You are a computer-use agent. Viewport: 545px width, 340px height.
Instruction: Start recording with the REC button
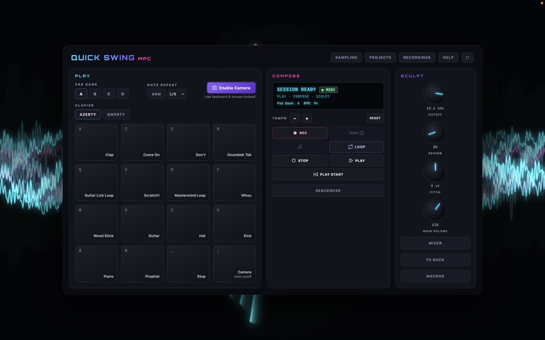pyautogui.click(x=300, y=133)
